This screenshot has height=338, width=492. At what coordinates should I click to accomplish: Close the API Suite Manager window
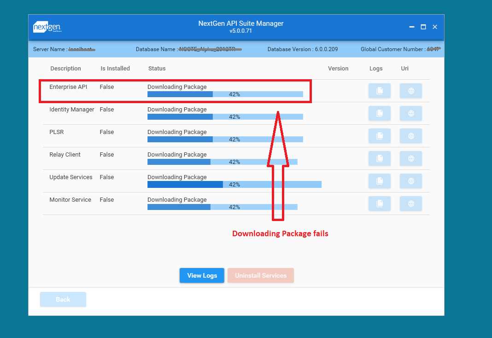pos(435,27)
